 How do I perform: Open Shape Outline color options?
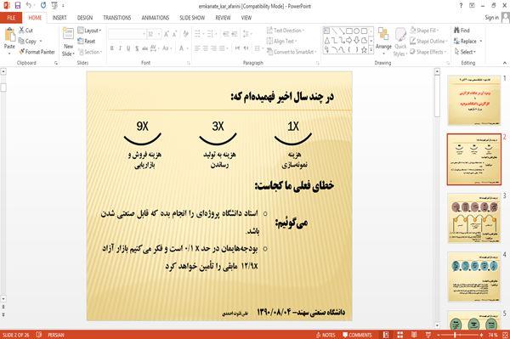[428, 42]
